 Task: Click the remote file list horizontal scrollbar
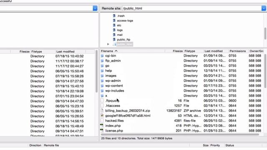tap(180, 135)
